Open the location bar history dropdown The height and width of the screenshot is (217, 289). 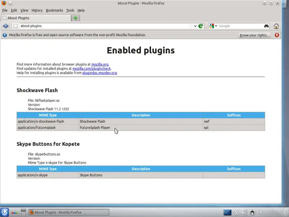click(x=195, y=26)
